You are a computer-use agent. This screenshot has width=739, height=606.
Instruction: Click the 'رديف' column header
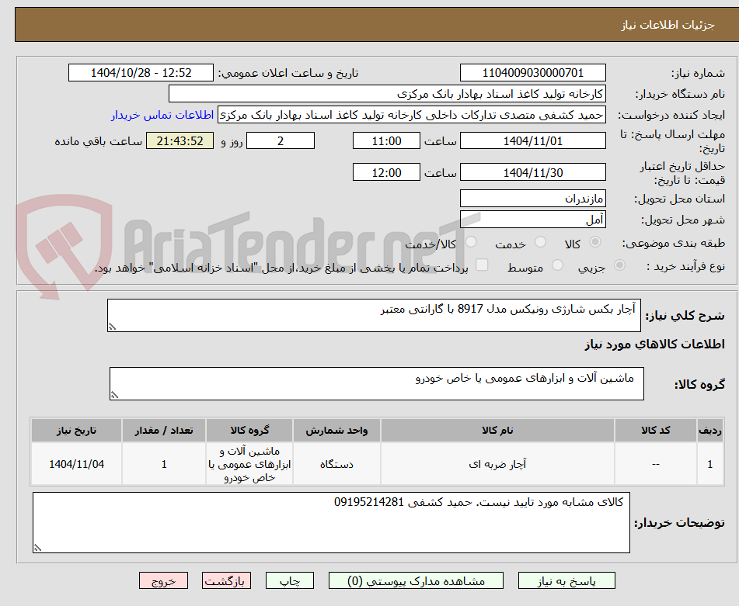click(710, 430)
